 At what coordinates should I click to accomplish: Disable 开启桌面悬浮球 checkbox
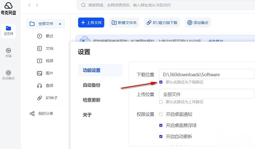point(161,125)
